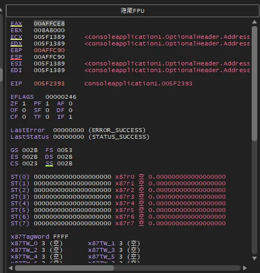Select the SS segment value 002B
Image resolution: width=260 pixels, height=273 pixels.
[x=65, y=164]
